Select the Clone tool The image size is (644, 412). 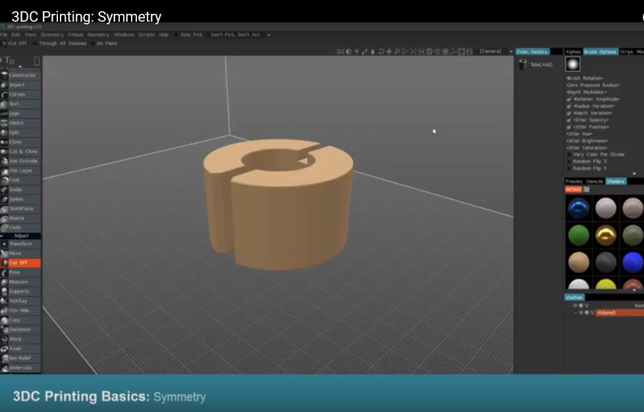point(20,142)
